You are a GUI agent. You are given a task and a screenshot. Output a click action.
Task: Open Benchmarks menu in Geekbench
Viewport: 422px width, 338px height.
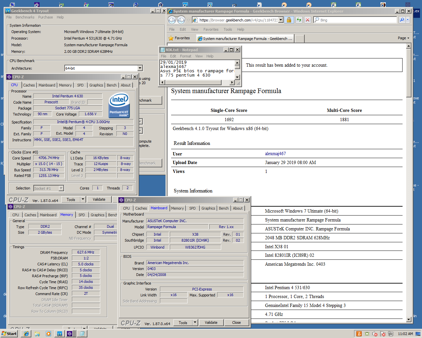click(25, 17)
